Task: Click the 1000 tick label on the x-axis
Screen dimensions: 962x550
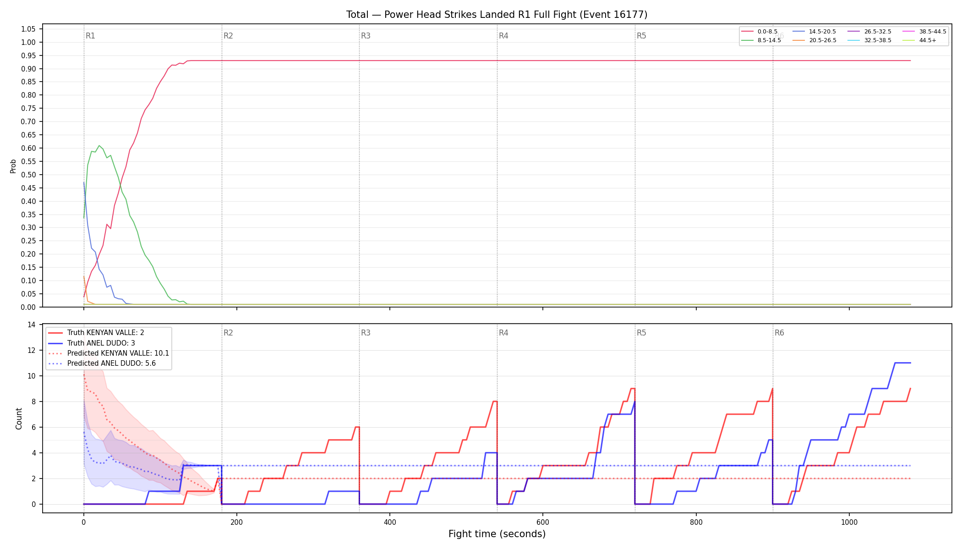Action: coord(849,522)
